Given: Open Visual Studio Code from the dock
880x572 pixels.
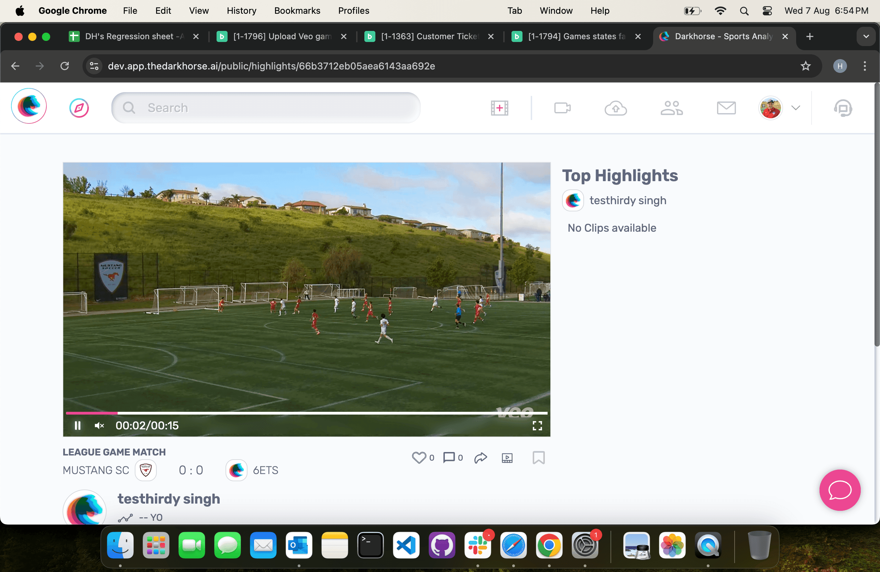Looking at the screenshot, I should click(x=406, y=546).
